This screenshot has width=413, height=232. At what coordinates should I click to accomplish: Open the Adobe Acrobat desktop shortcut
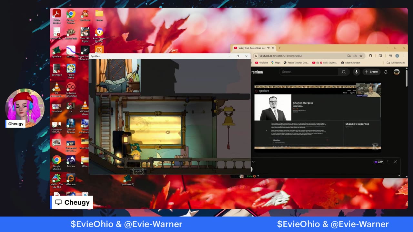(x=57, y=16)
